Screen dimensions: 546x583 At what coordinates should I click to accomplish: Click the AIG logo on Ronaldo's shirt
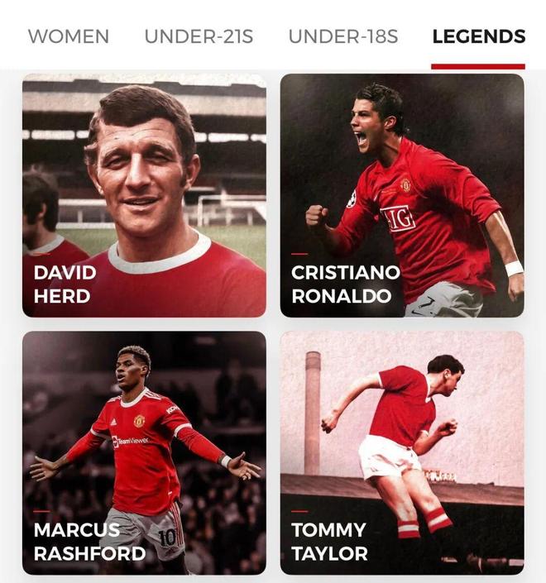[x=398, y=218]
